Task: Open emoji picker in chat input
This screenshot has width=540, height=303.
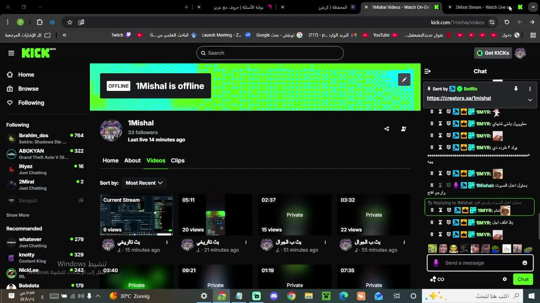Action: pyautogui.click(x=525, y=263)
